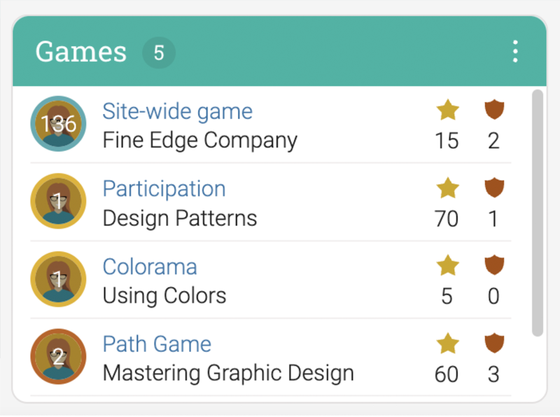The image size is (560, 417).
Task: Select the star icon beside Path Game
Action: [x=448, y=344]
